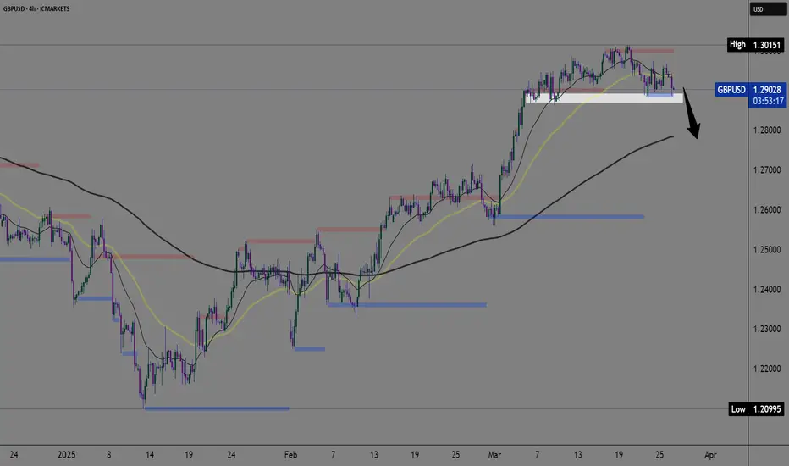789x466 pixels.
Task: Click the Mar label on time axis
Action: coord(494,455)
